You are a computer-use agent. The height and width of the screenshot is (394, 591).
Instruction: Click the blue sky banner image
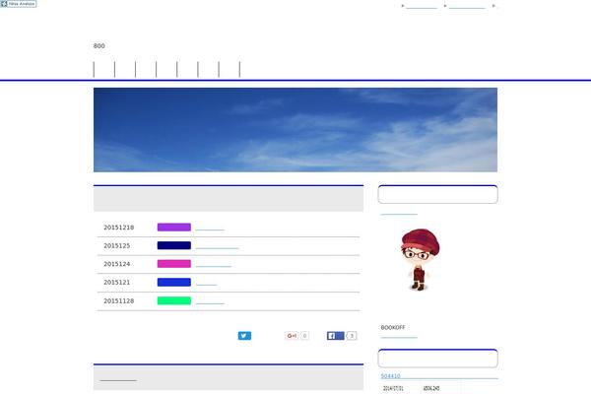pos(295,130)
